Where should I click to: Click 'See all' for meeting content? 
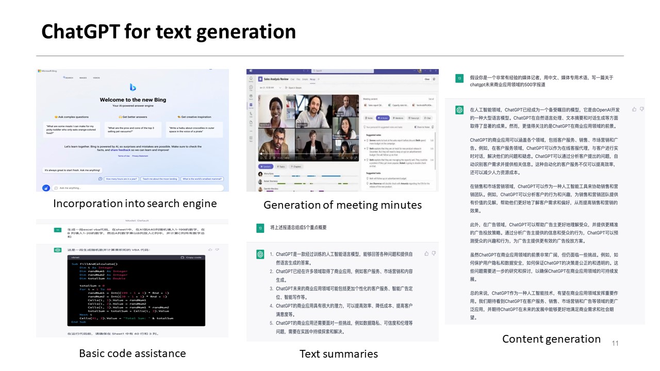pos(431,99)
